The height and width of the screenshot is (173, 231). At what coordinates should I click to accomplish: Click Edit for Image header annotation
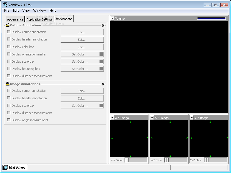(x=82, y=98)
